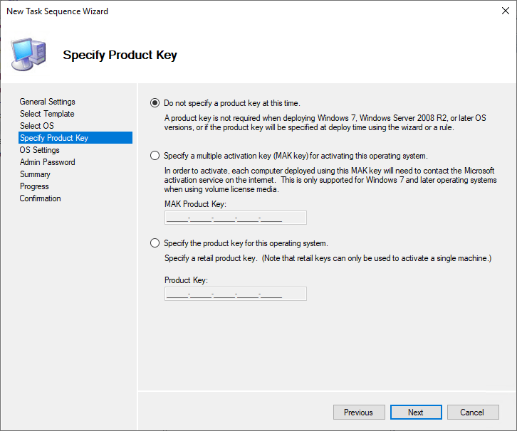The image size is (517, 431).
Task: Choose 'Specify the product key for this operating system'
Action: point(155,243)
